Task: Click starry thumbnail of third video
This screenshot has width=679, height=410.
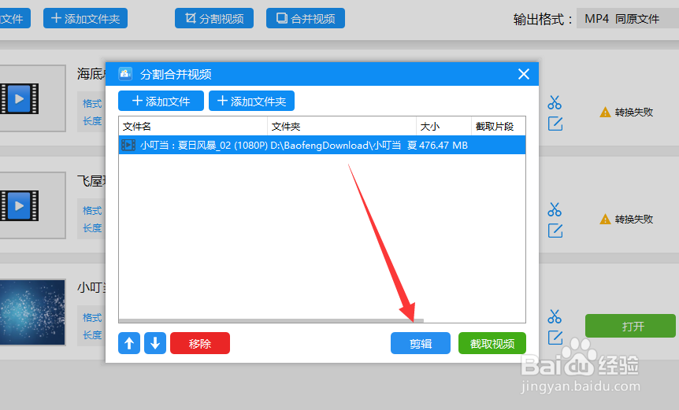Action: [x=32, y=312]
